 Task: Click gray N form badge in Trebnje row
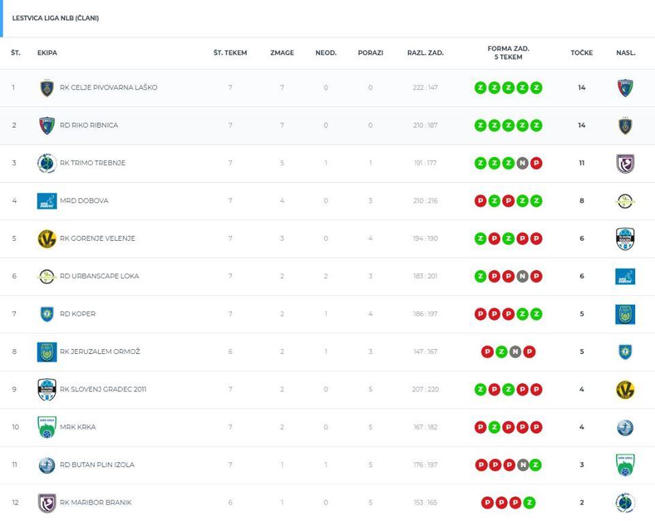point(522,163)
